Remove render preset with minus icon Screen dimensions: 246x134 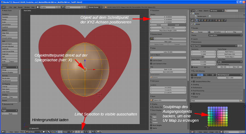click(241, 46)
